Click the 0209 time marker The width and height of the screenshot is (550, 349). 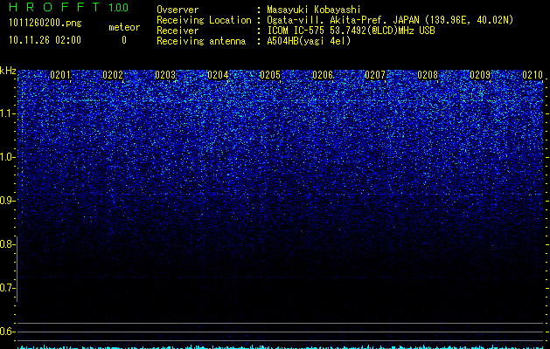(x=480, y=75)
